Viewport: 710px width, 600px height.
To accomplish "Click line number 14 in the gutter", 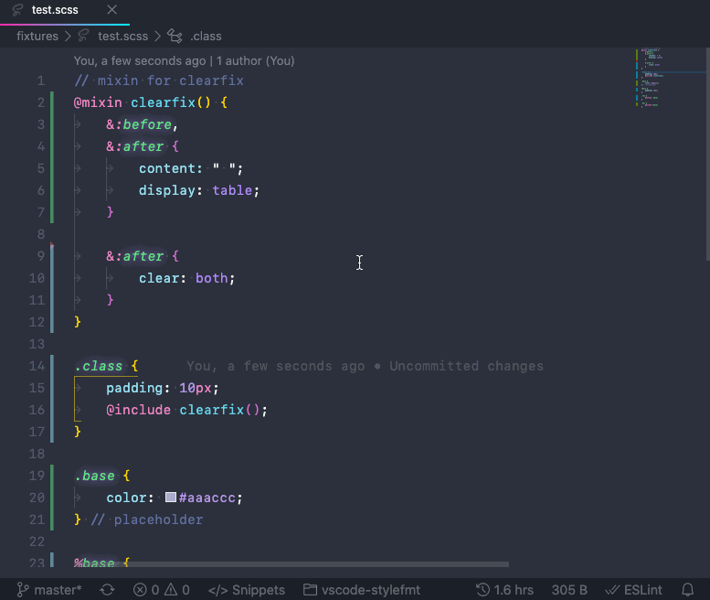I will (x=37, y=366).
